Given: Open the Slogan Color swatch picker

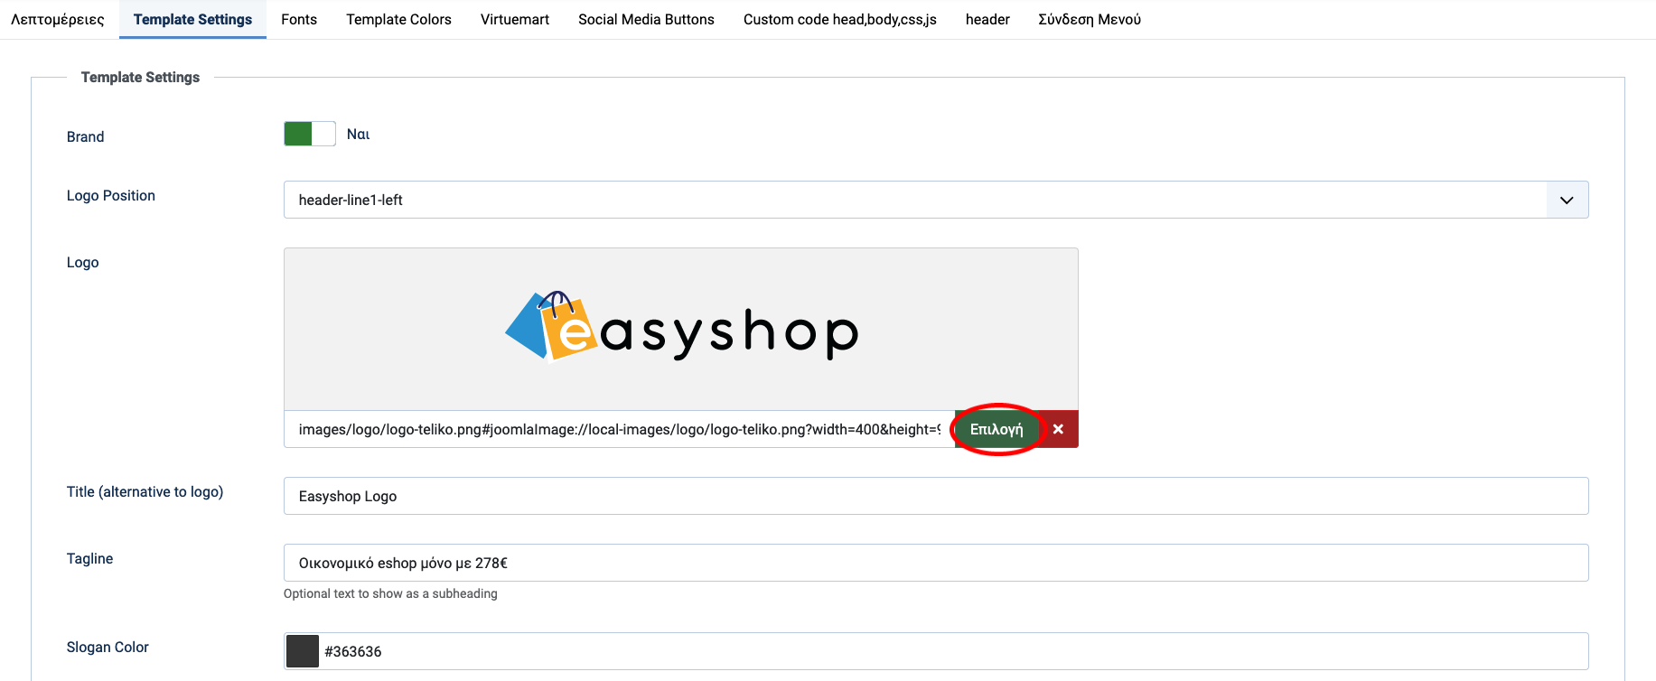Looking at the screenshot, I should pyautogui.click(x=303, y=651).
